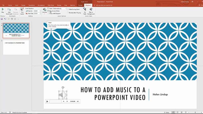Image resolution: width=203 pixels, height=114 pixels.
Task: Switch to Normal view icon
Action: pos(174,112)
